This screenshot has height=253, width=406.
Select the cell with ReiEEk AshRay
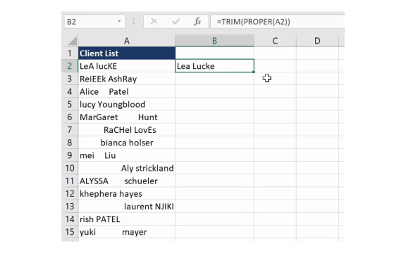pos(127,79)
